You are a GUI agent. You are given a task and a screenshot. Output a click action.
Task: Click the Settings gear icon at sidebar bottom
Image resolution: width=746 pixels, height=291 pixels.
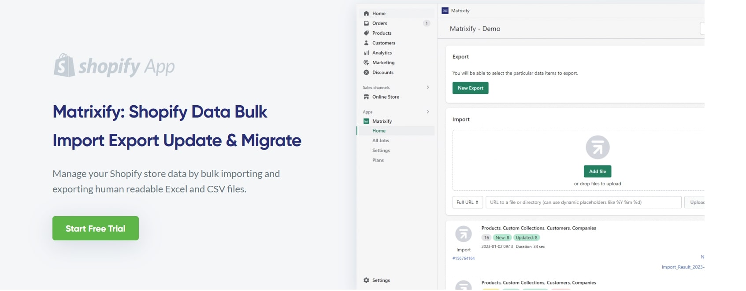click(366, 280)
